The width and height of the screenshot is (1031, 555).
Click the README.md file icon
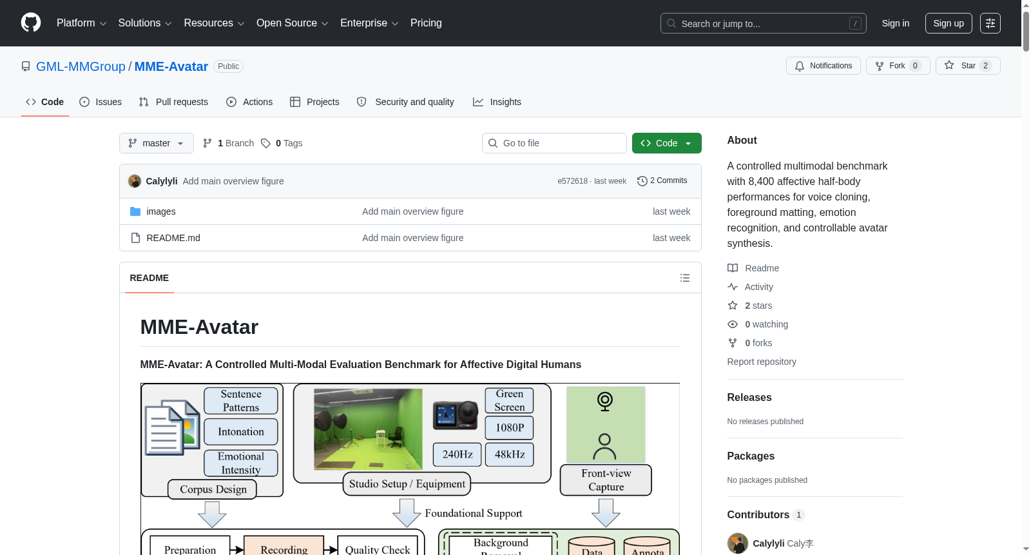point(135,238)
